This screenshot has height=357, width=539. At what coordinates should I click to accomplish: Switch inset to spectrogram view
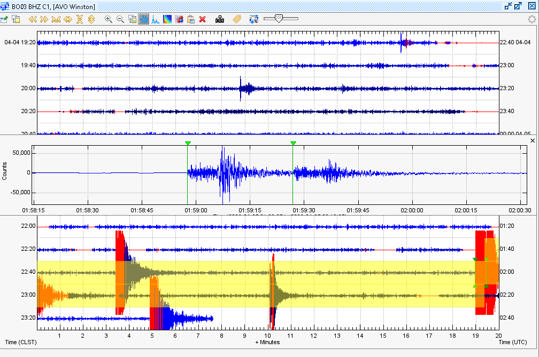[167, 19]
